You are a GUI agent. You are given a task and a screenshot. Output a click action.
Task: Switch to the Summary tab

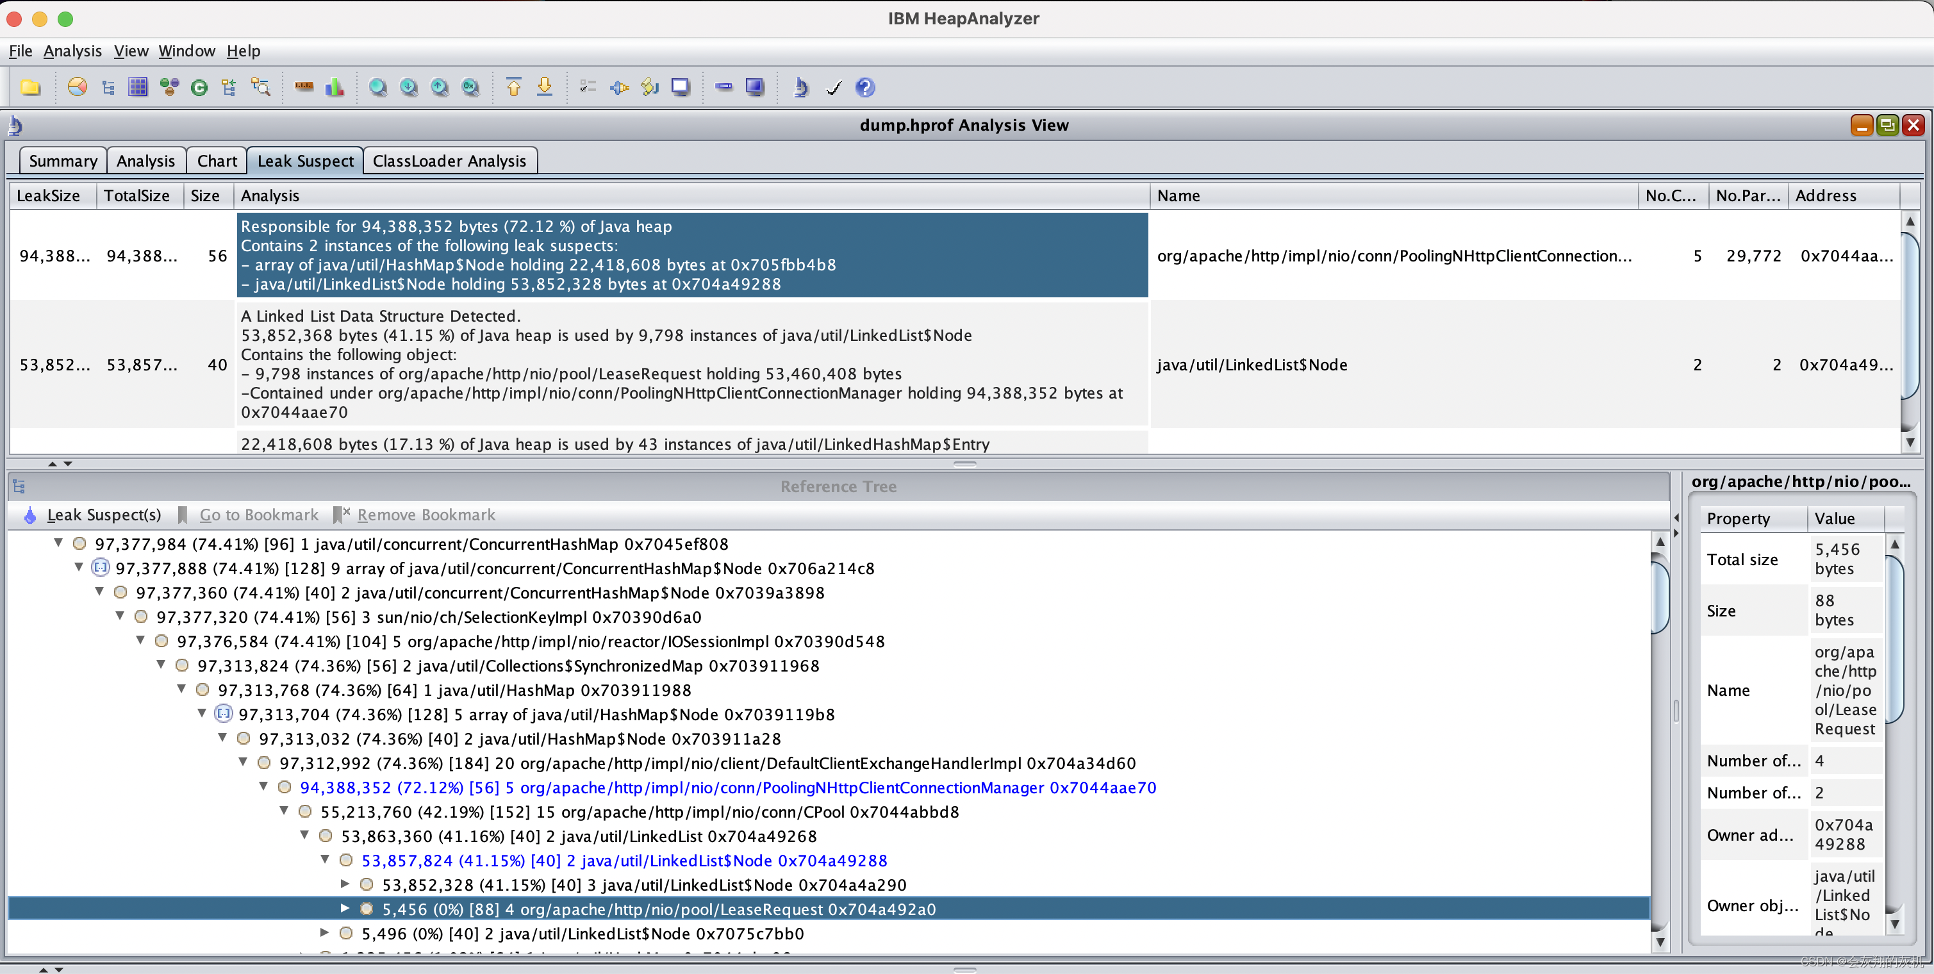click(x=63, y=161)
